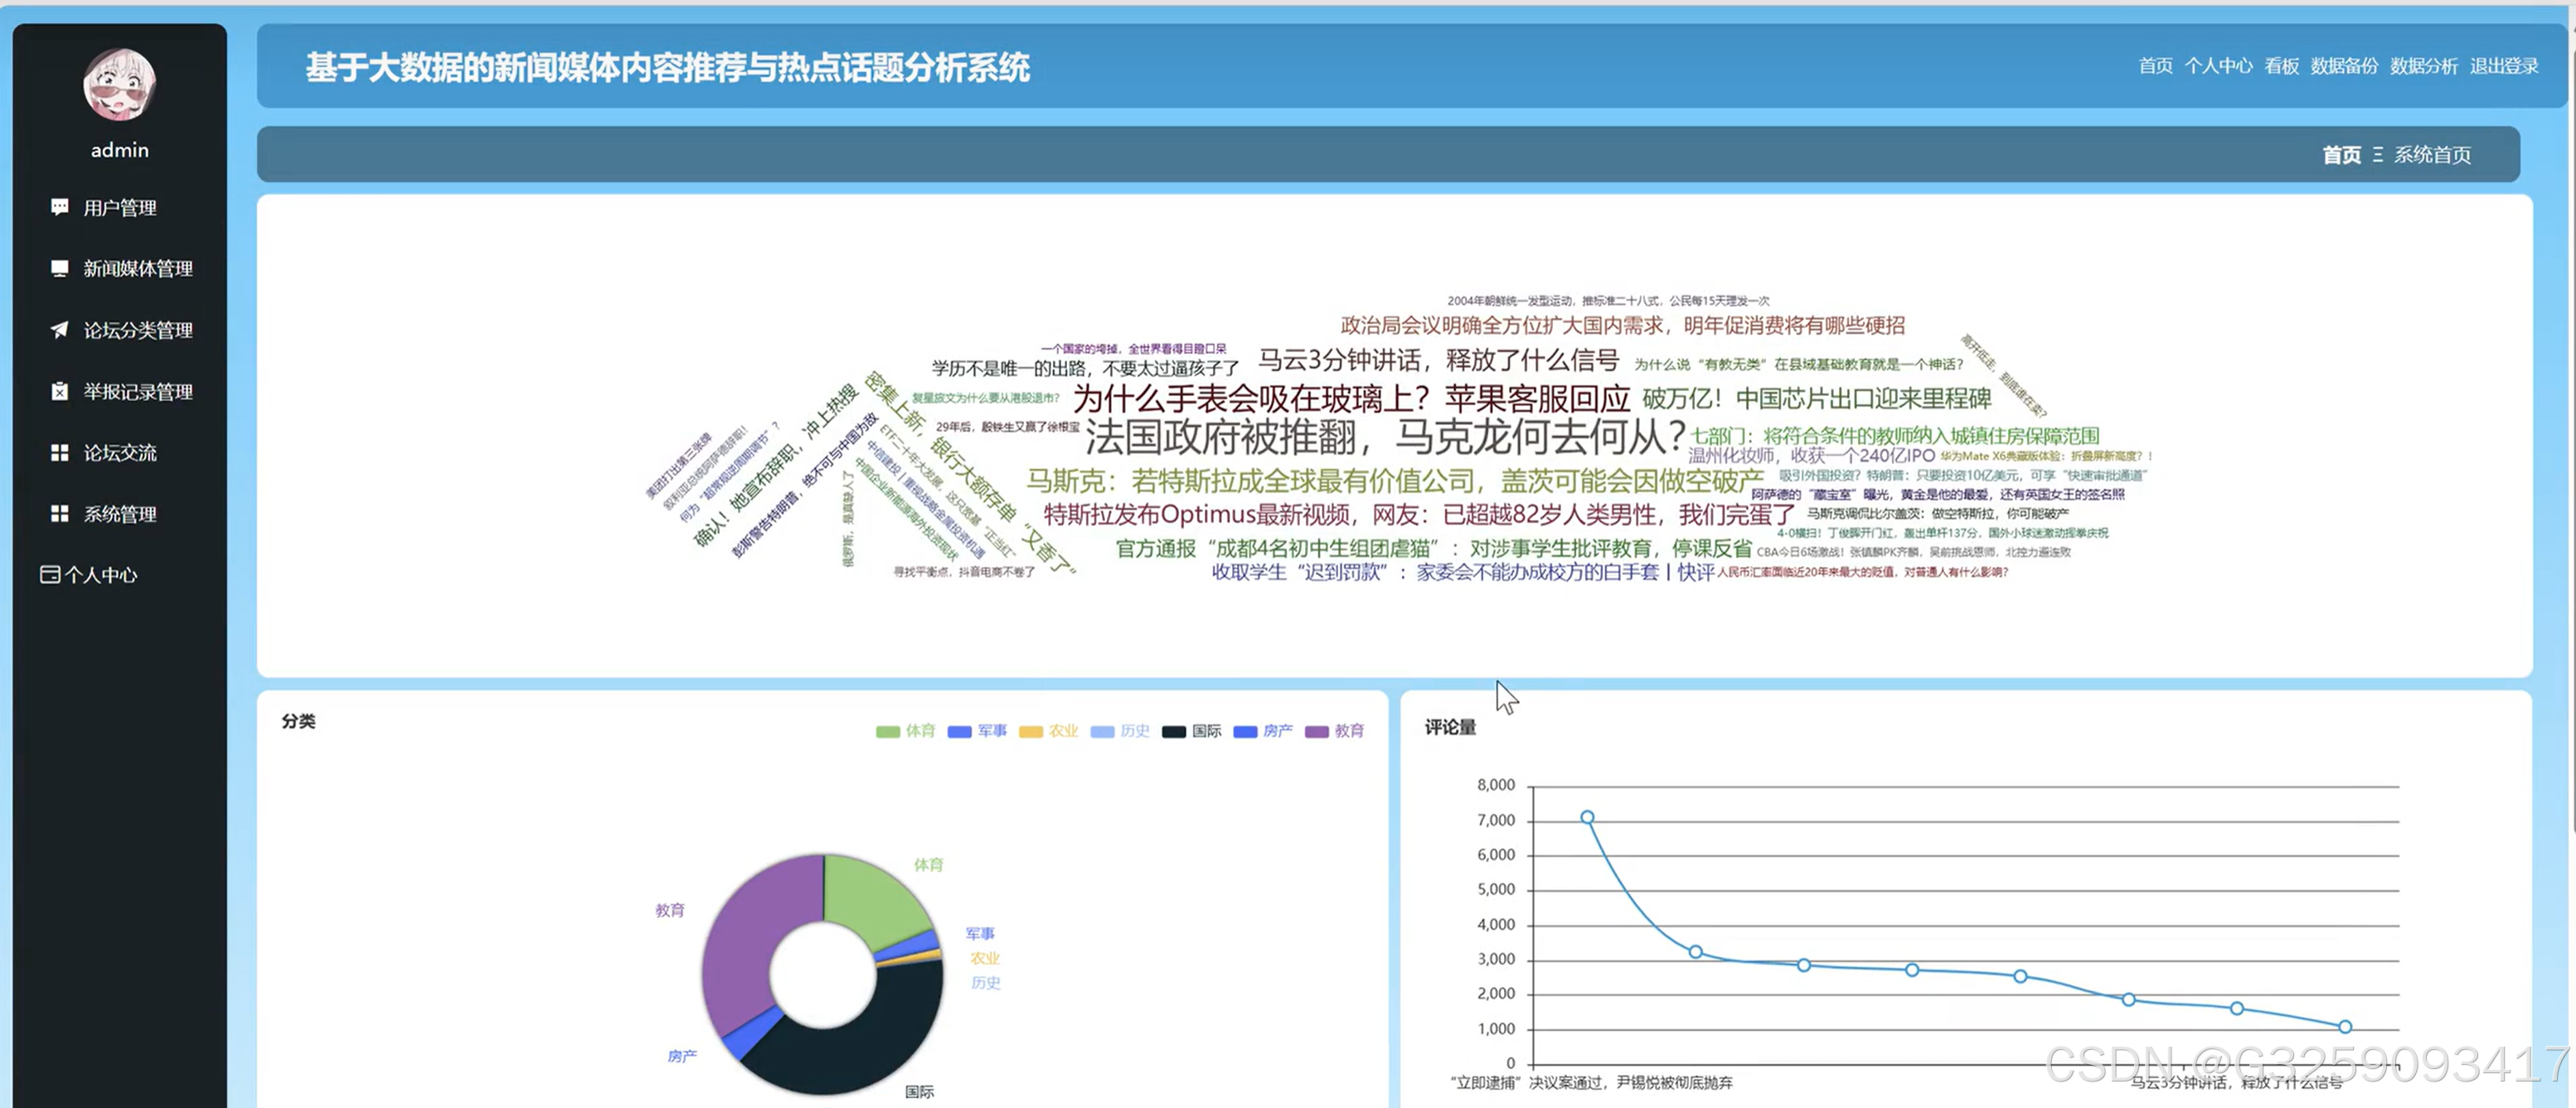Click the admin username label
Image resolution: width=2576 pixels, height=1108 pixels.
pos(120,150)
